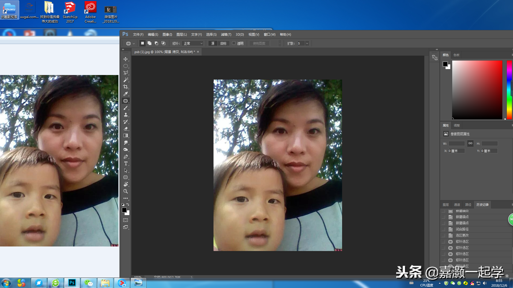The width and height of the screenshot is (513, 288).
Task: Open the collapsed panel icon beside Color panel
Action: tap(435, 57)
